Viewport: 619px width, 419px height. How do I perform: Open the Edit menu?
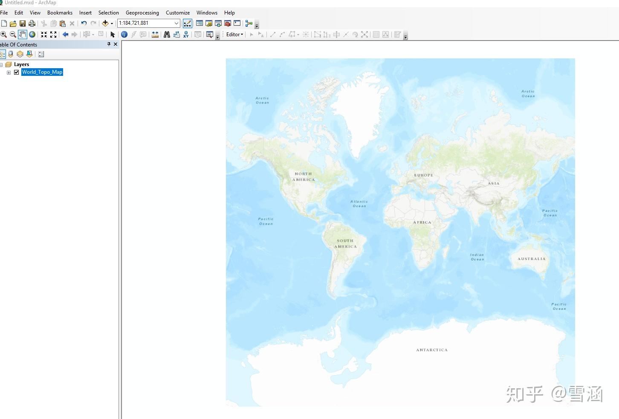19,13
